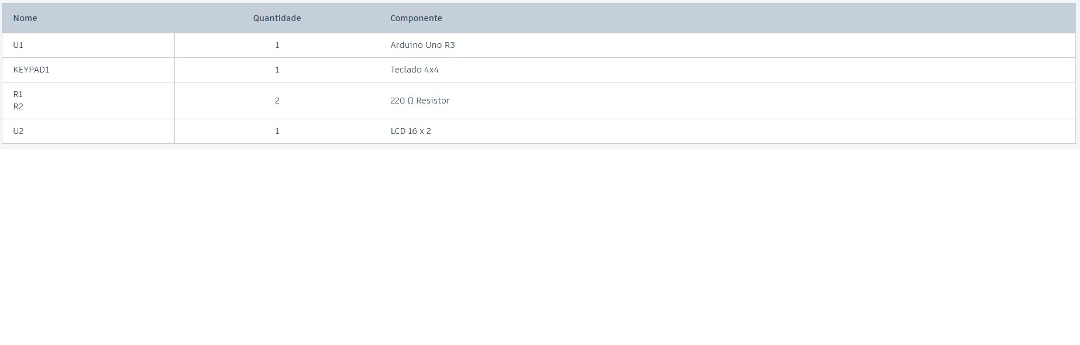This screenshot has width=1080, height=345.
Task: Click the 220 value in resistor row
Action: point(397,101)
